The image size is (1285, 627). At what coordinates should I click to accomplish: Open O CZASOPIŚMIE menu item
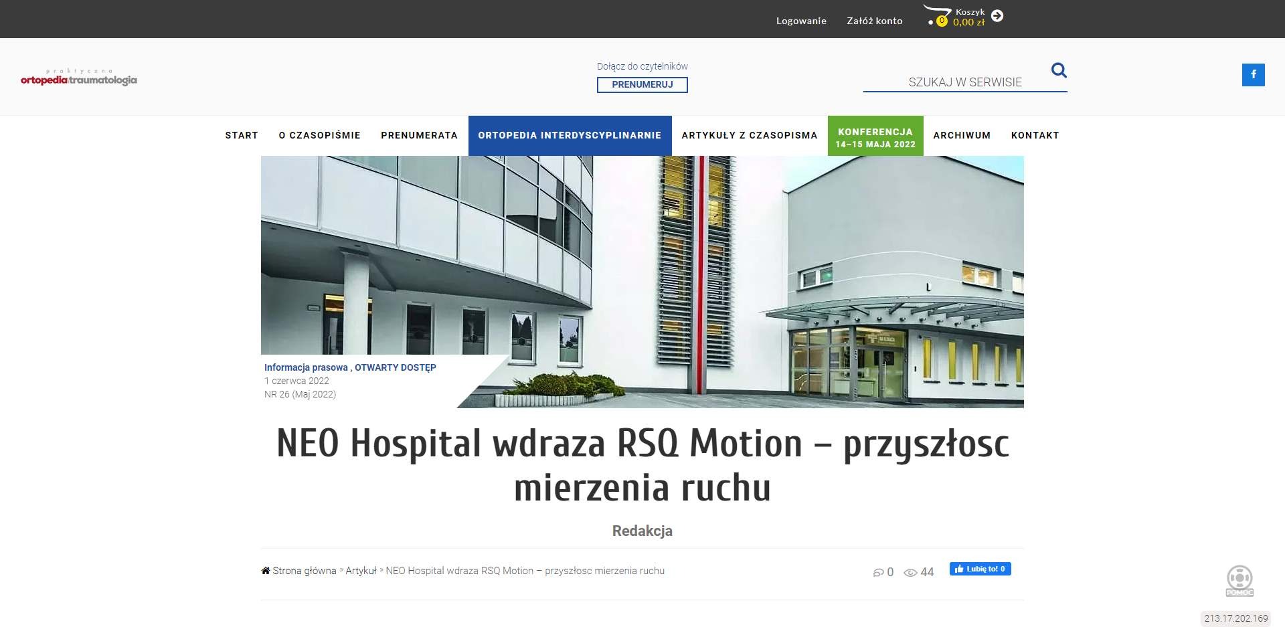319,135
